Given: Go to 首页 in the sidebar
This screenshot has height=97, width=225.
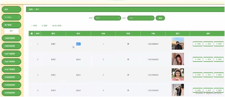Looking at the screenshot, I should tap(11, 9).
